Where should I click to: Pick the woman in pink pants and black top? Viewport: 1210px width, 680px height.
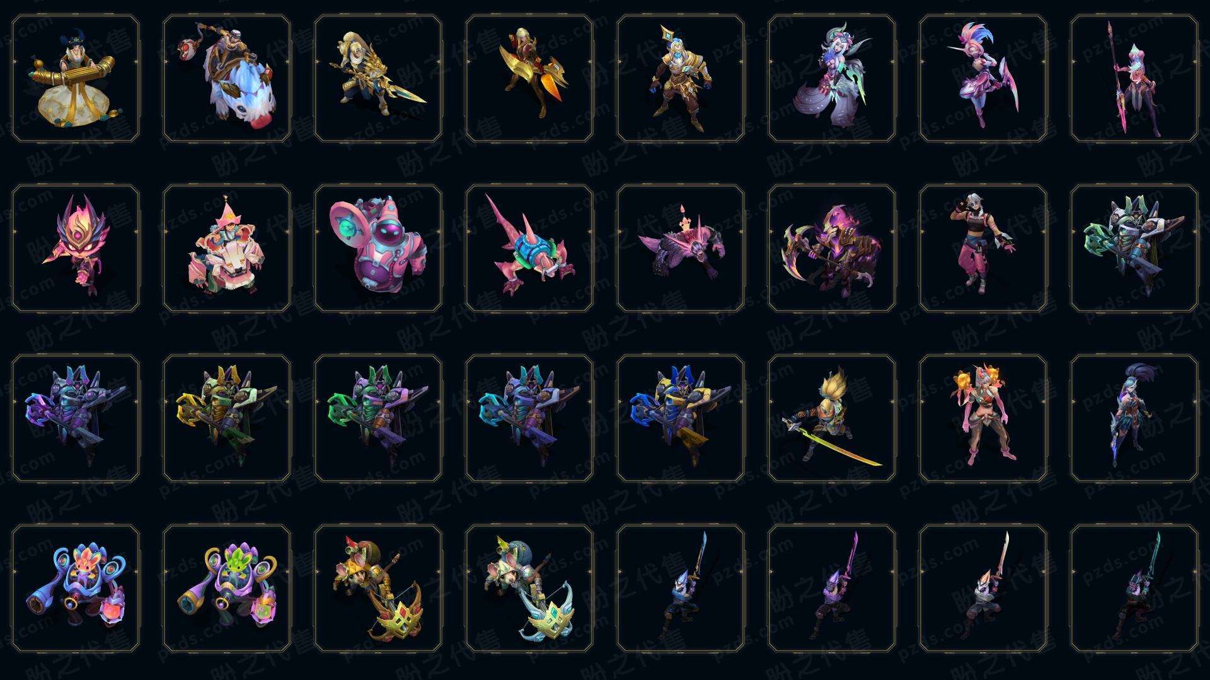click(983, 248)
